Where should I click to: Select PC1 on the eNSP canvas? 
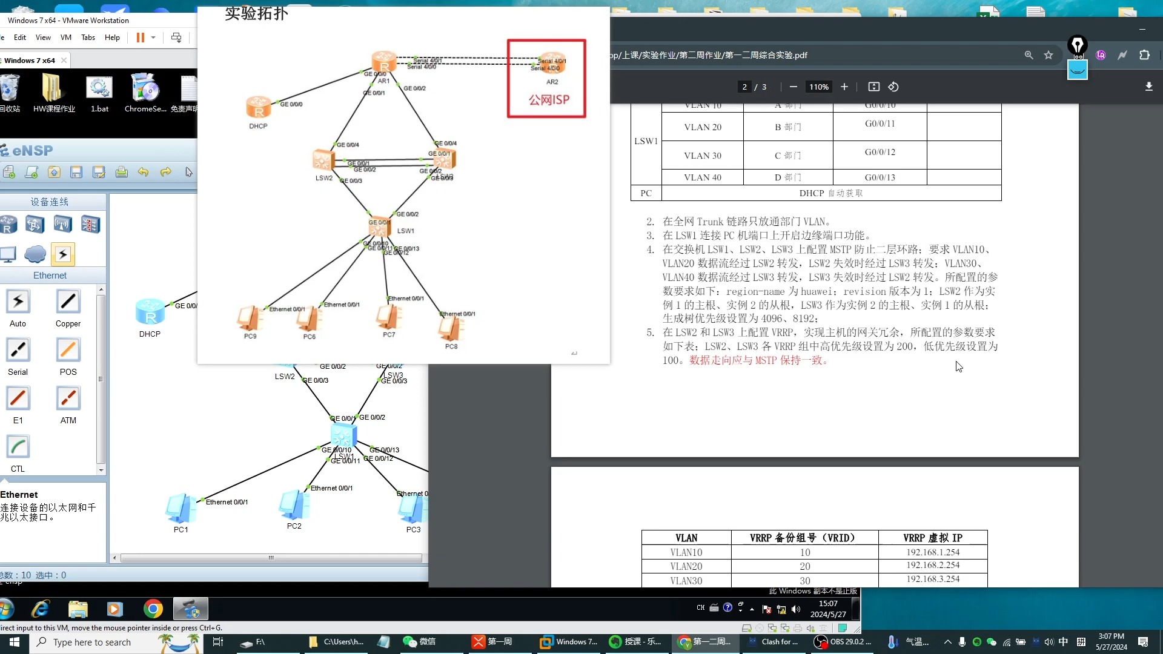click(x=181, y=509)
